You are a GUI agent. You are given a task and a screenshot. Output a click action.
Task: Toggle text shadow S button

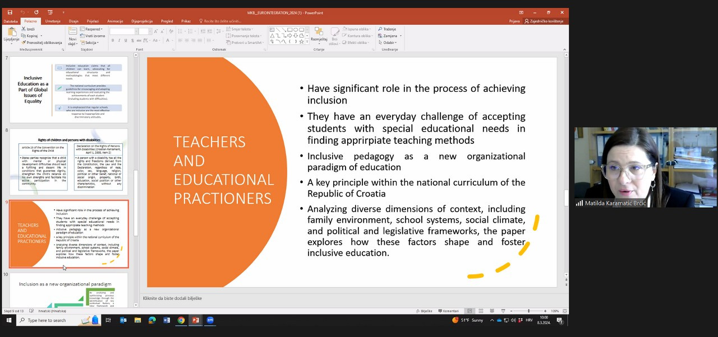pos(132,40)
